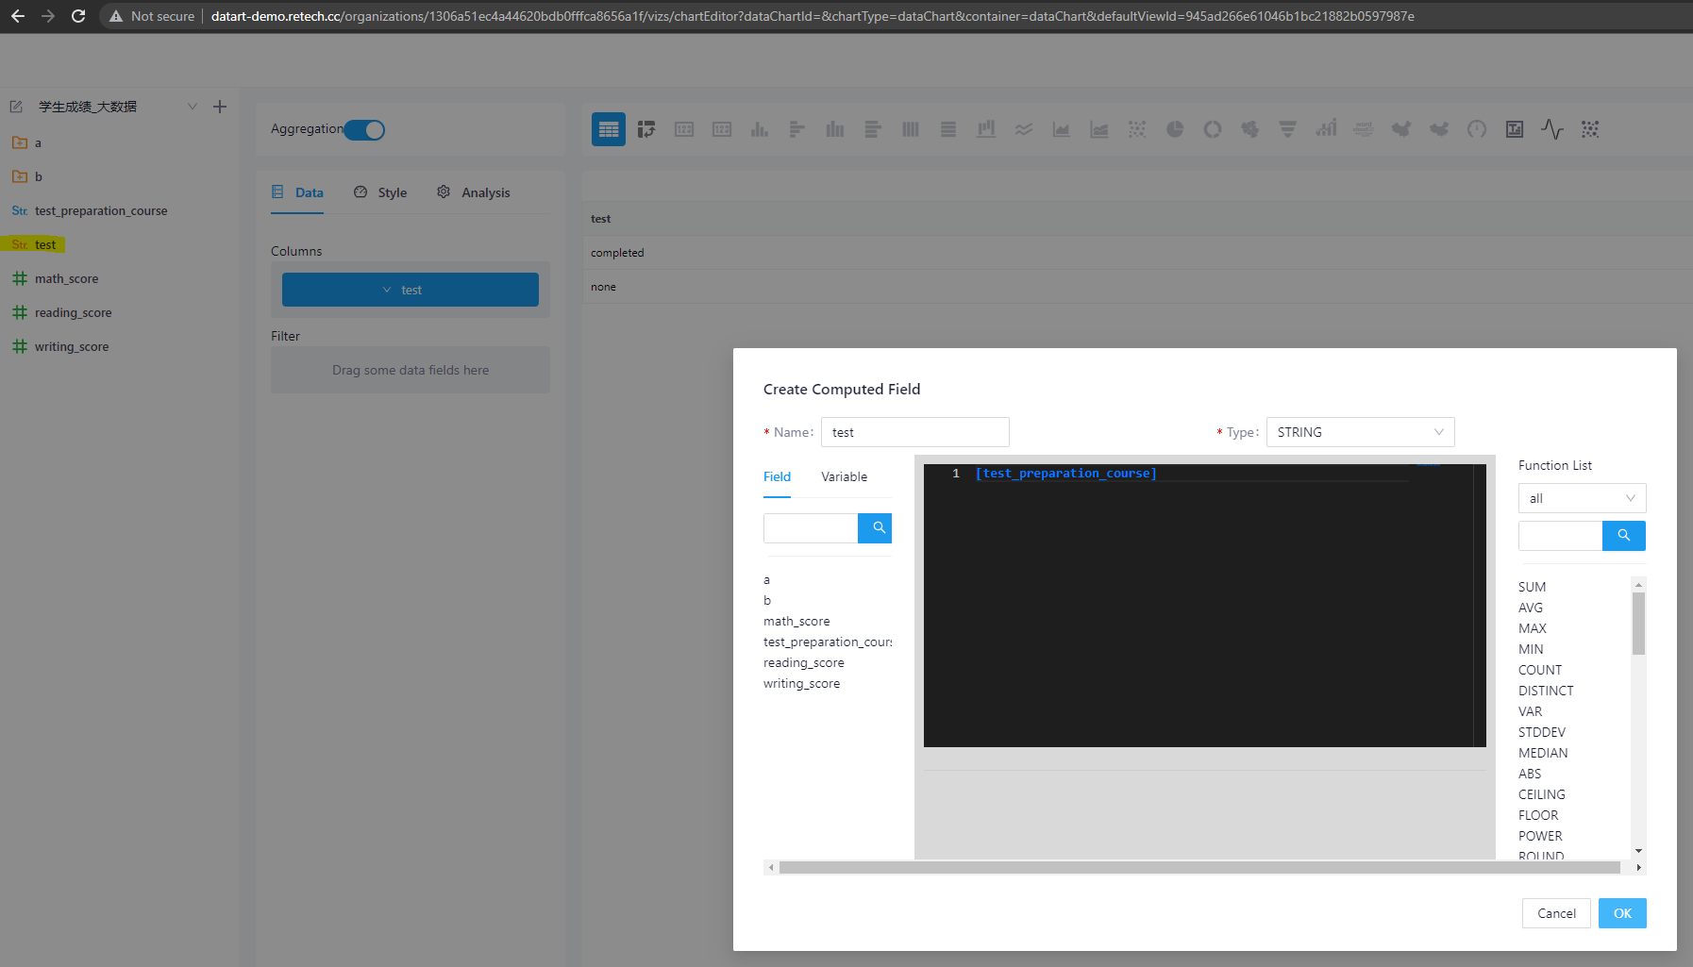The image size is (1693, 967).
Task: Toggle the Aggregation switch off
Action: (365, 129)
